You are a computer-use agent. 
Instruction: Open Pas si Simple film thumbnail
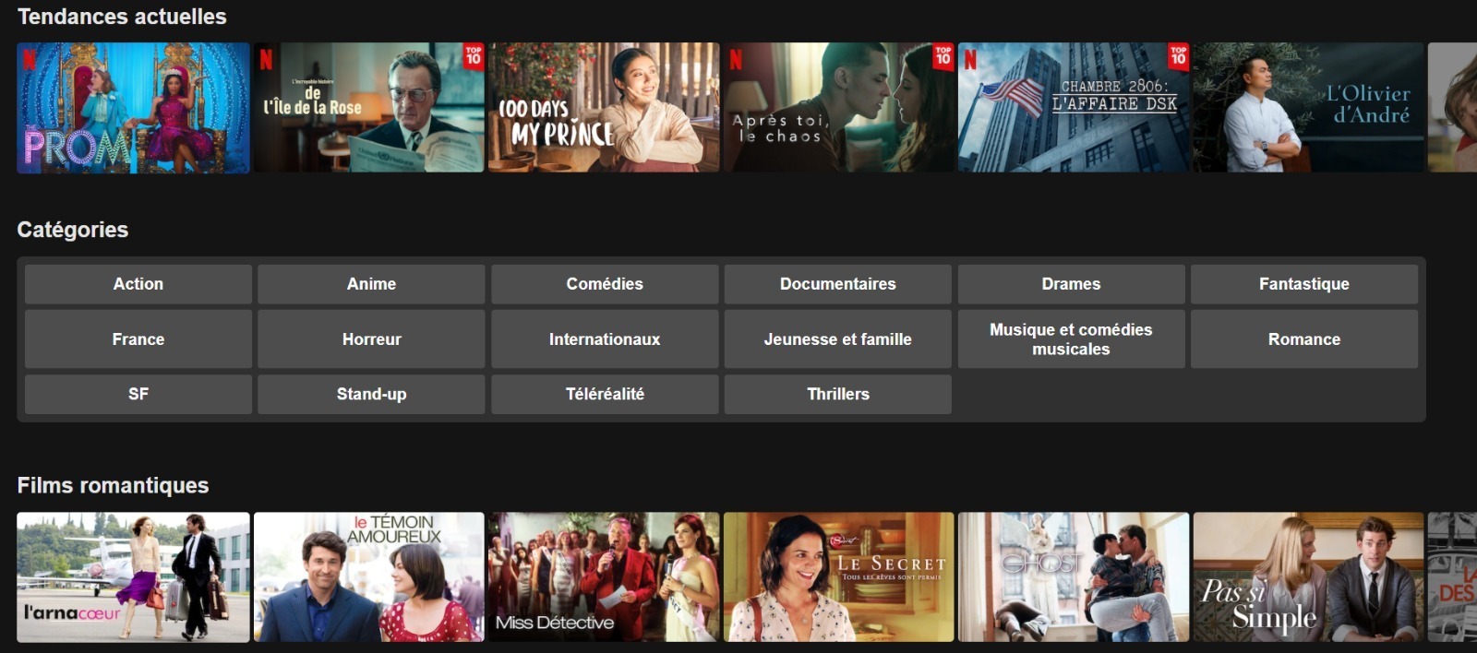1308,577
